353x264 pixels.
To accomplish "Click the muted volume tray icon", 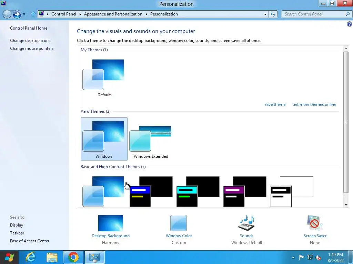I will pyautogui.click(x=318, y=257).
